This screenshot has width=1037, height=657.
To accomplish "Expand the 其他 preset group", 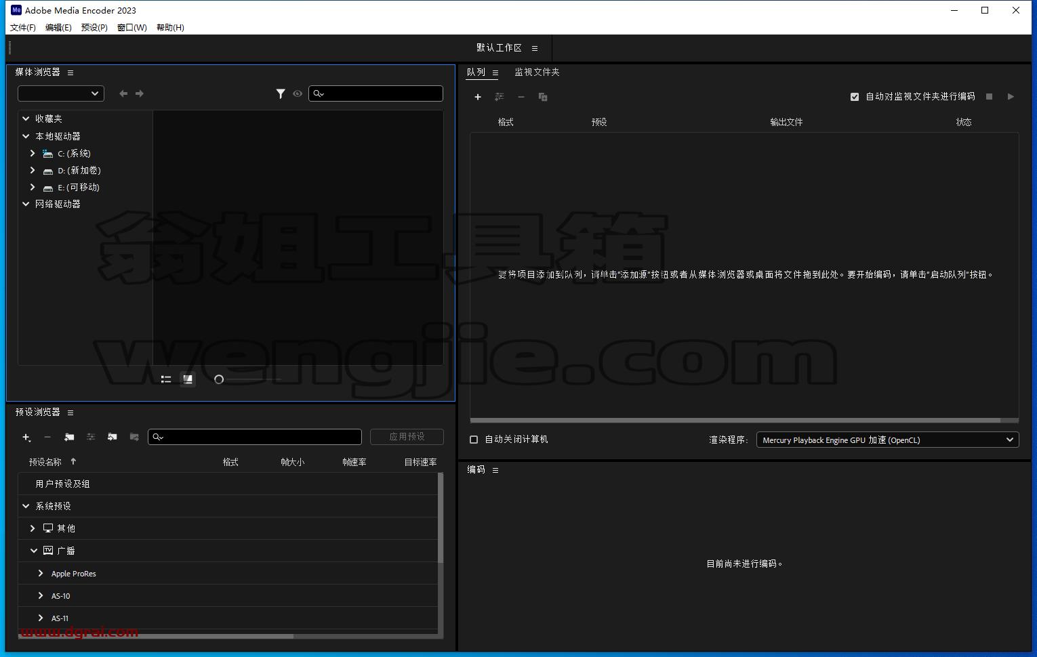I will (33, 528).
